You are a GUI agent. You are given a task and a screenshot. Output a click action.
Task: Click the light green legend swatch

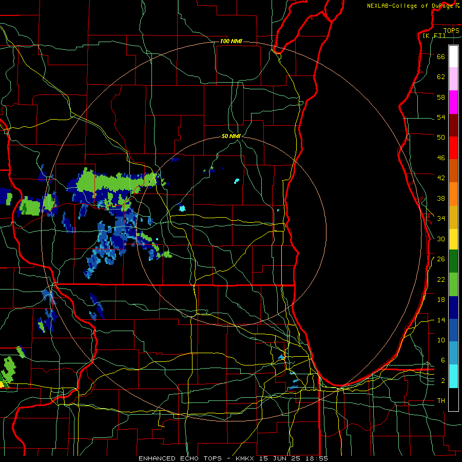(453, 284)
